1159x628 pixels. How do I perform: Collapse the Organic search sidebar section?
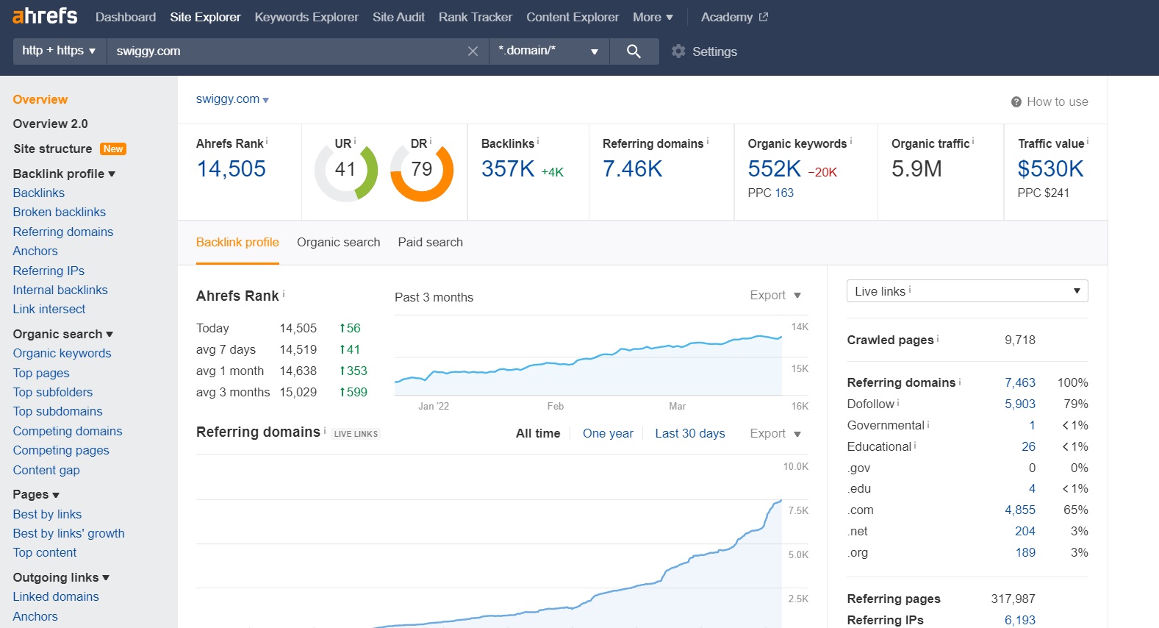pos(63,334)
